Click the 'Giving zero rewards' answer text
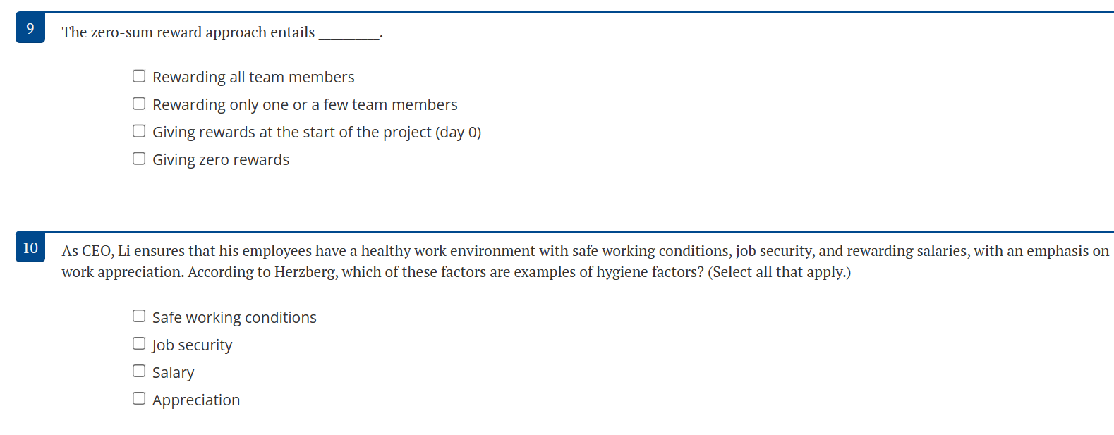Screen dimensions: 1114x435 tap(220, 159)
